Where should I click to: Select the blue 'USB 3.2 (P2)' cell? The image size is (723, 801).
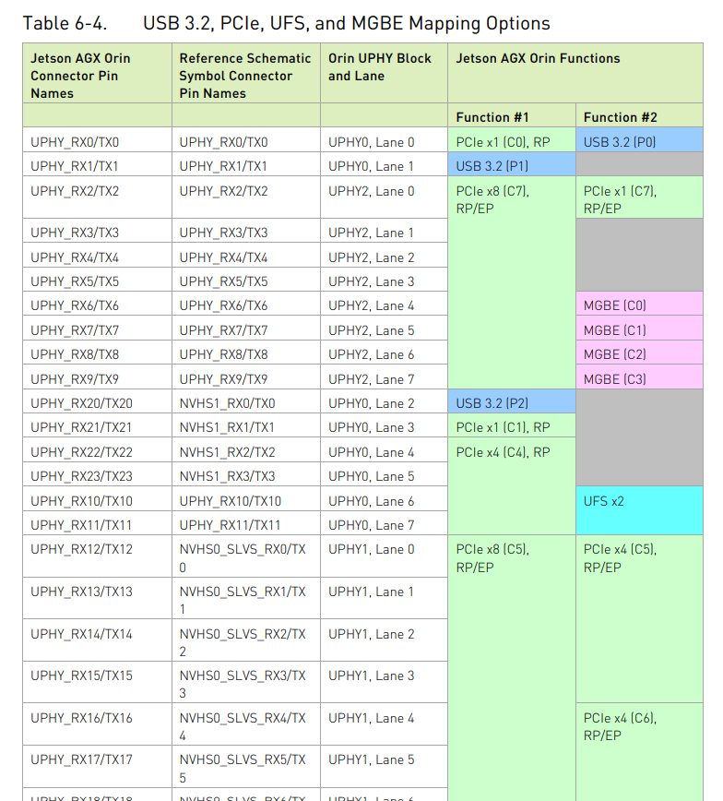[x=512, y=401]
